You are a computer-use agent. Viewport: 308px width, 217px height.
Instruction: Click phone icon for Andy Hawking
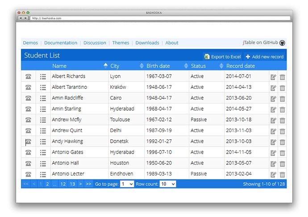28,142
